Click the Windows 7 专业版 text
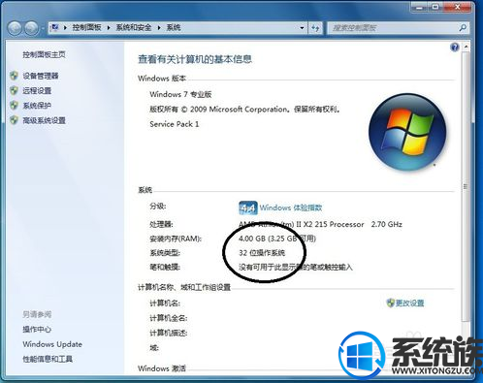This screenshot has height=383, width=483. click(x=180, y=94)
